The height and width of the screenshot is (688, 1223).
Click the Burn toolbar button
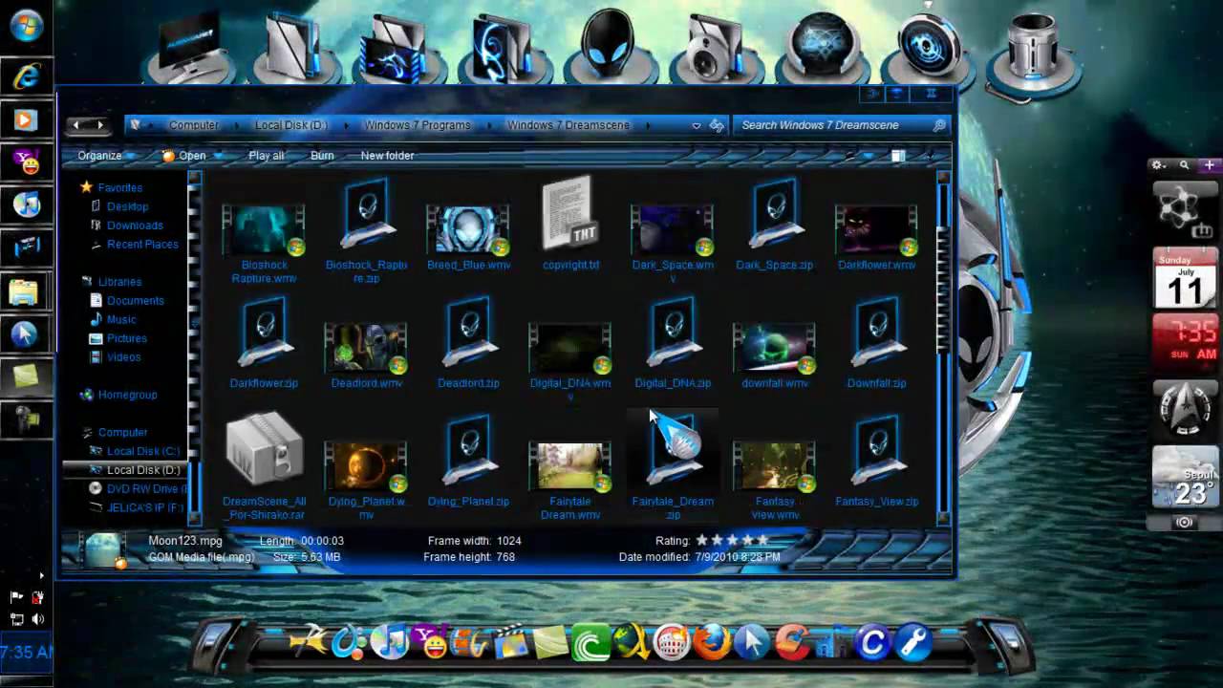322,156
